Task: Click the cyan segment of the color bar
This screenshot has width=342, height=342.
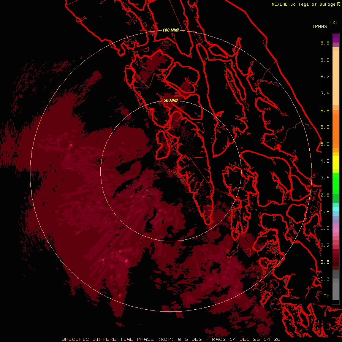Action: tap(336, 209)
